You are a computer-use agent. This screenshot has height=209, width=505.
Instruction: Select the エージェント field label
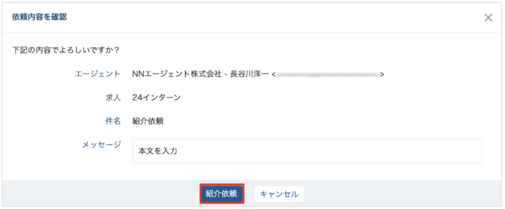97,74
